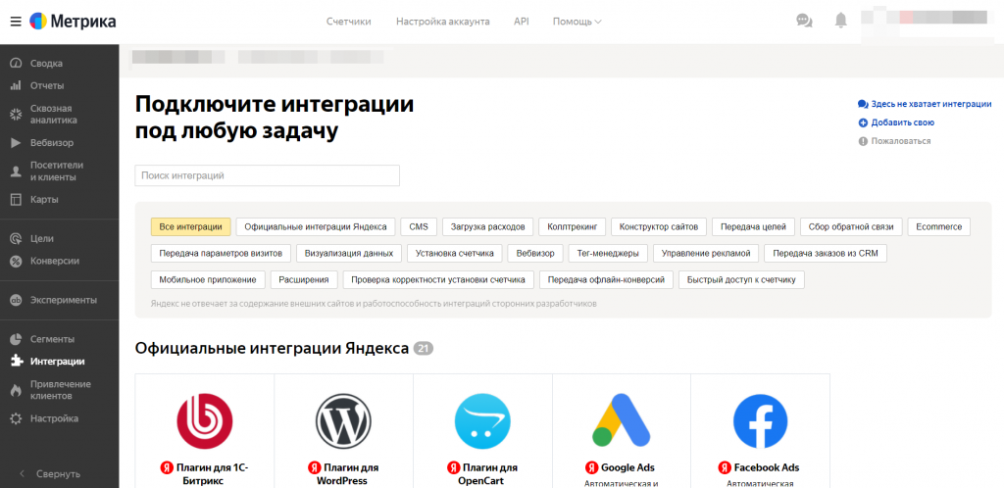Screen dimensions: 1004x488
Task: Click the Сводка dashboard icon
Action: 17,64
